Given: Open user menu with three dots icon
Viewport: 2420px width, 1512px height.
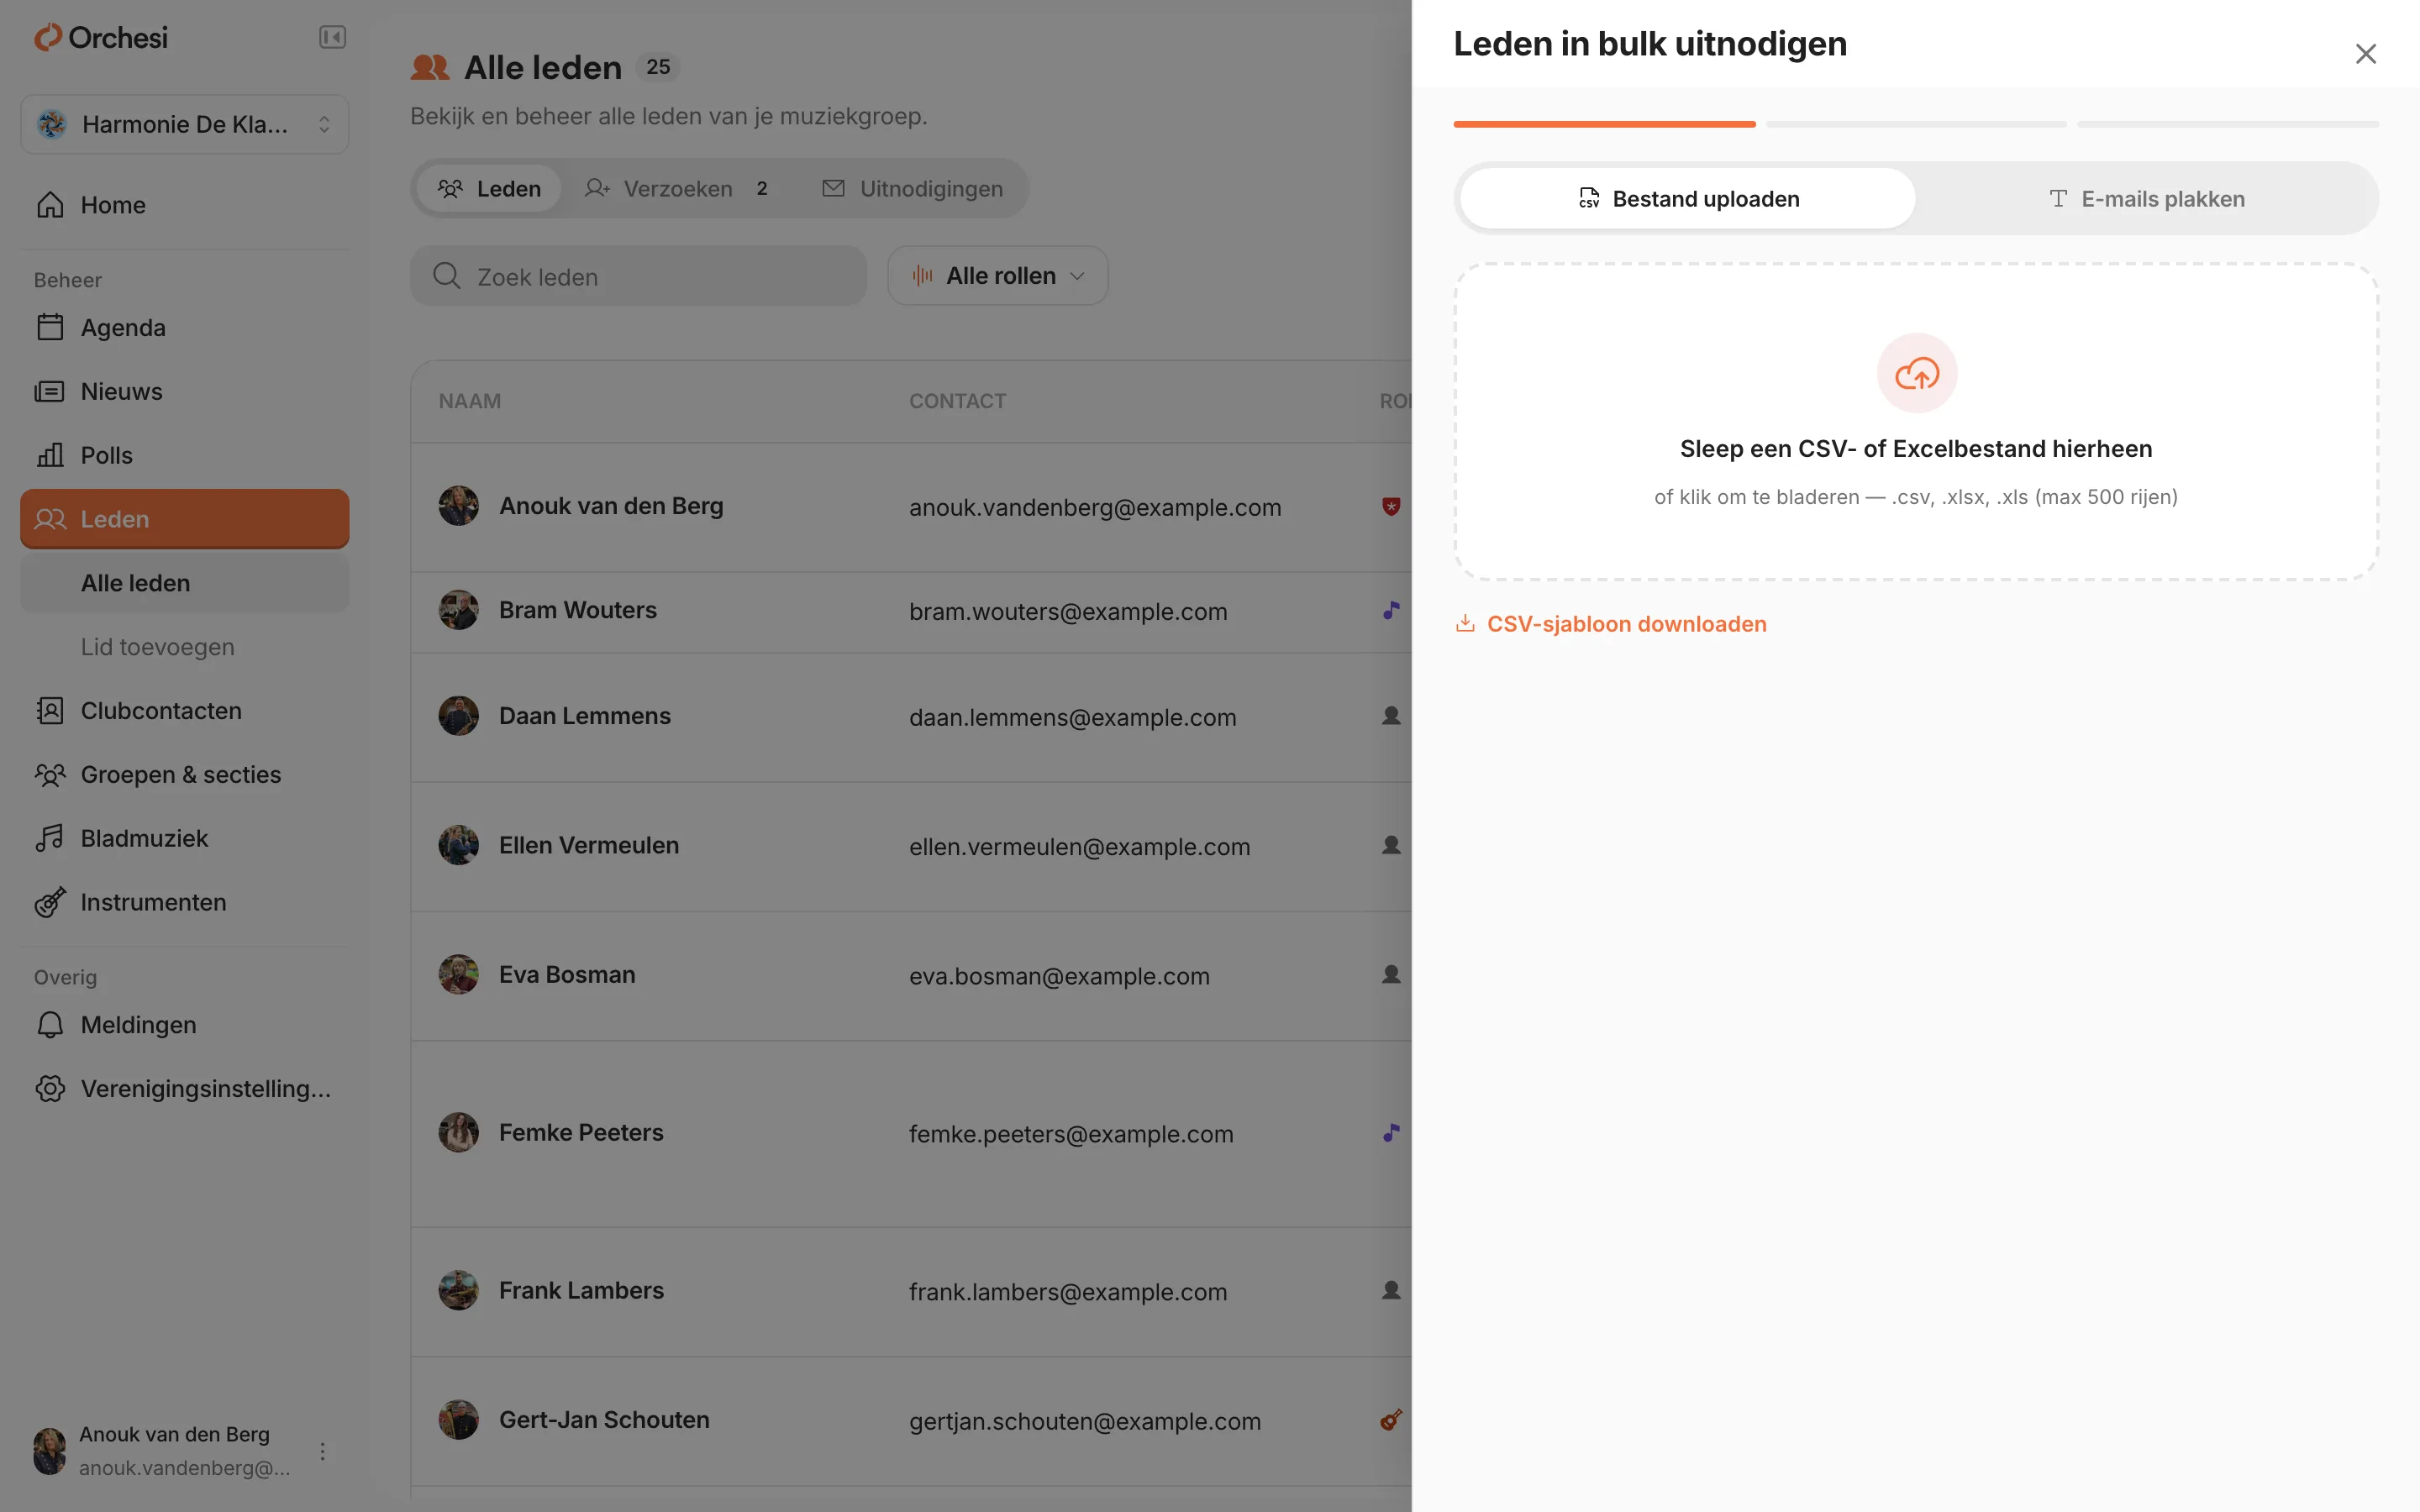Looking at the screenshot, I should click(322, 1451).
